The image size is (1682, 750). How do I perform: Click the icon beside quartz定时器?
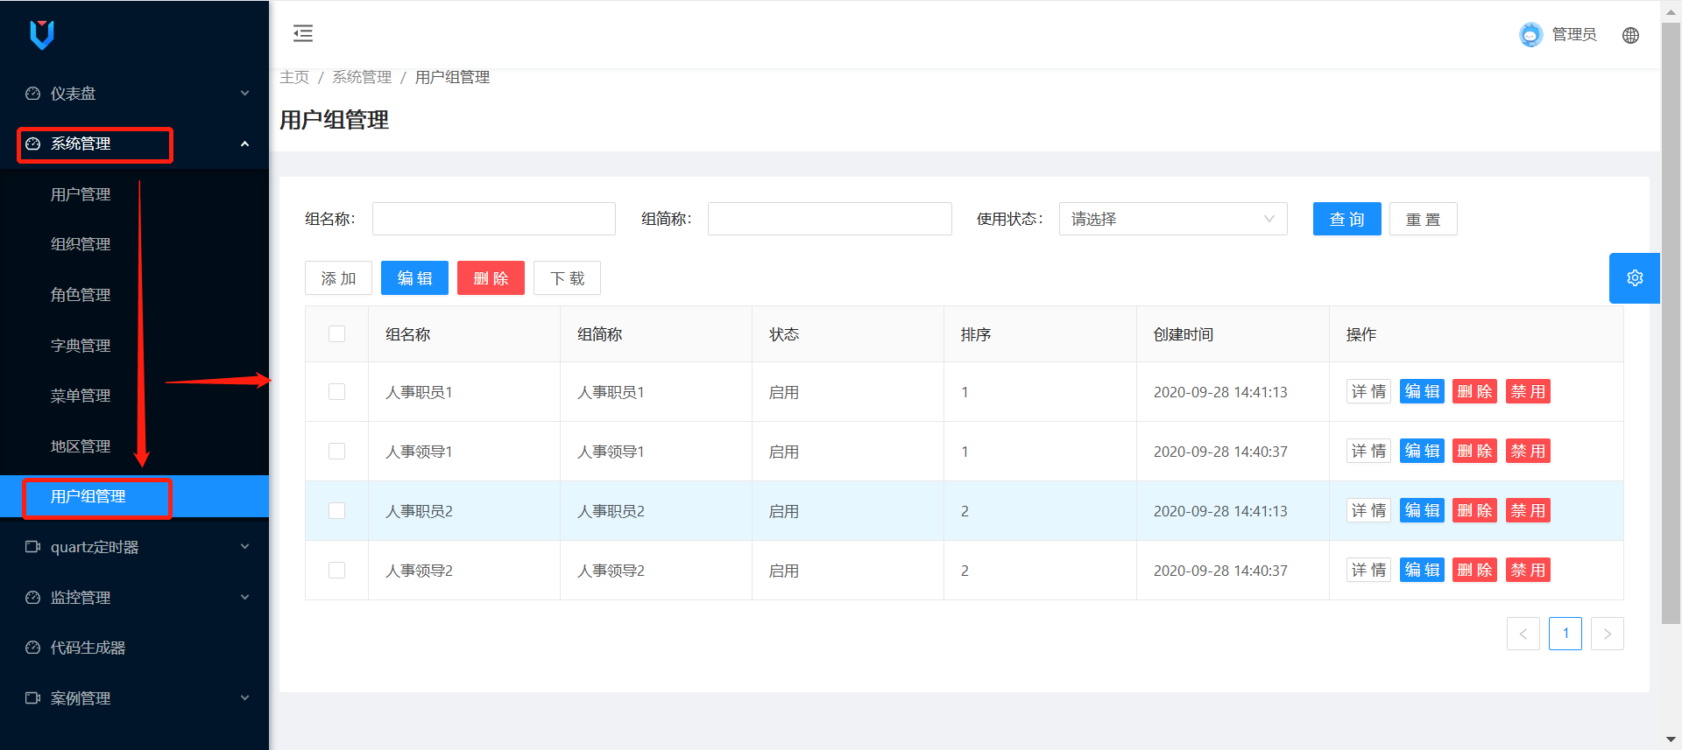pos(32,547)
